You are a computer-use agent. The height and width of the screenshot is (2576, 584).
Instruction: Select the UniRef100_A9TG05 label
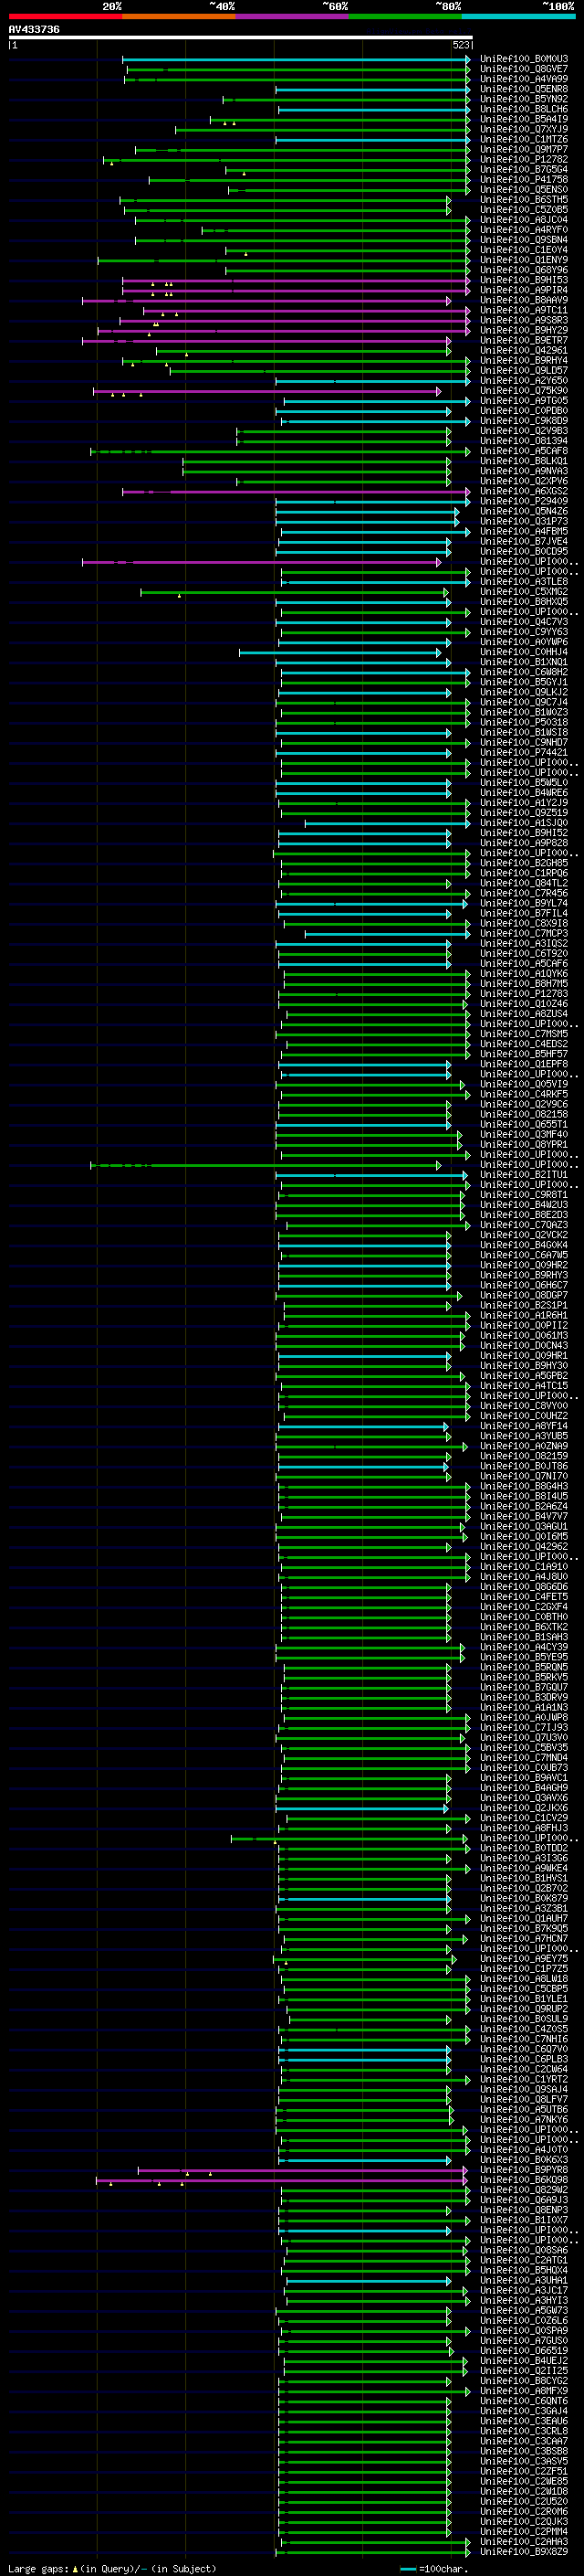(523, 401)
